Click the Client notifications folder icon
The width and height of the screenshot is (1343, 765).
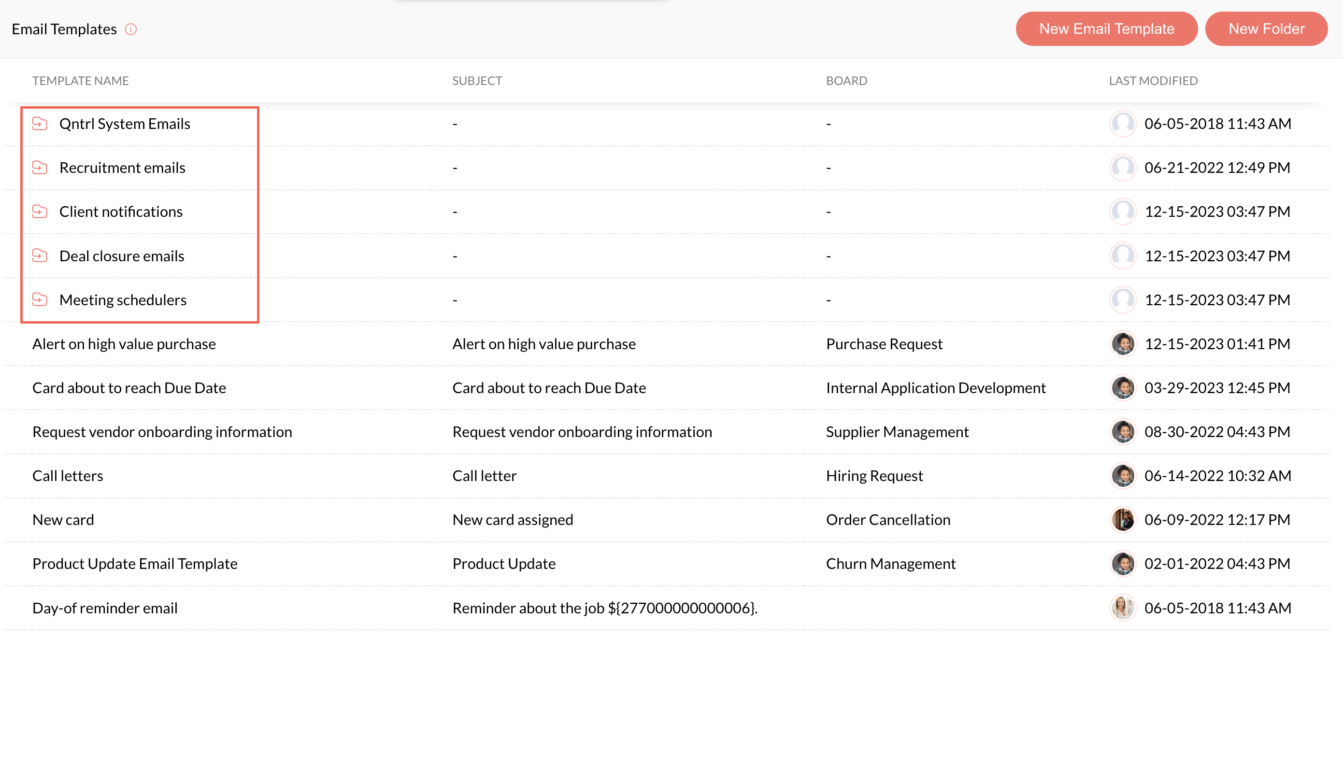click(40, 212)
